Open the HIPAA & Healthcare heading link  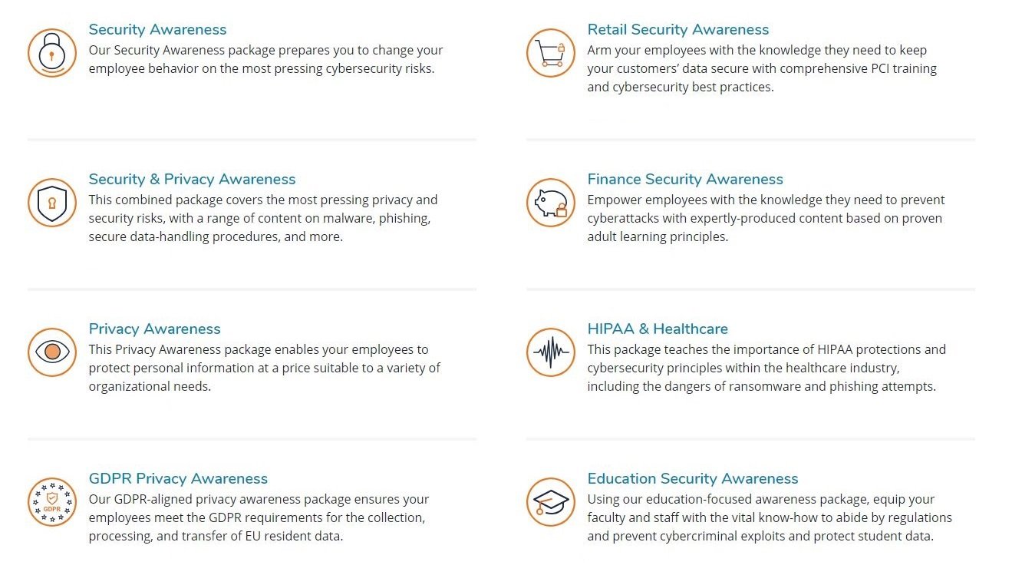(658, 329)
